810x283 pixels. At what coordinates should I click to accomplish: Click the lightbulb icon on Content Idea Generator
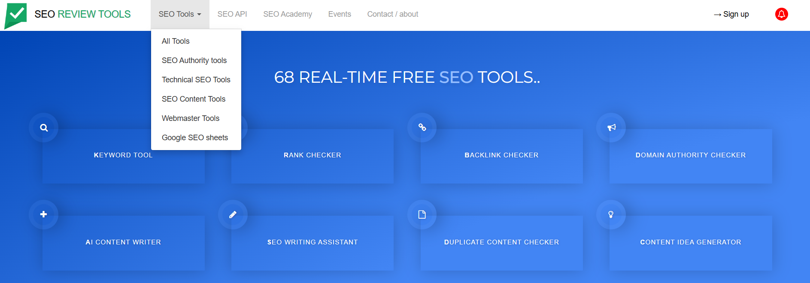pos(611,214)
